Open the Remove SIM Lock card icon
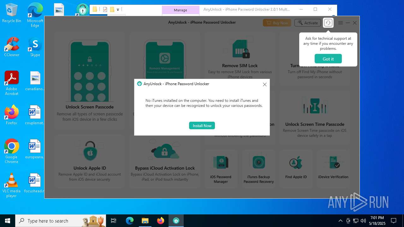Image resolution: width=404 pixels, height=227 pixels. [241, 49]
